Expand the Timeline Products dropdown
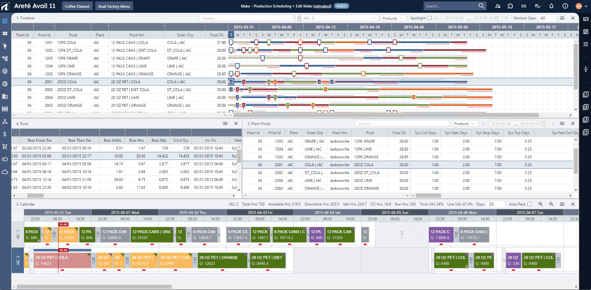591x290 pixels. click(393, 18)
